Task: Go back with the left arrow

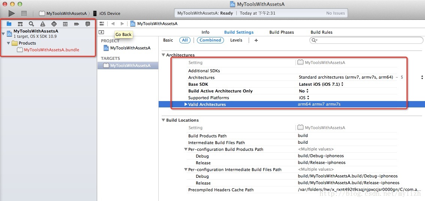Action: tap(113, 24)
